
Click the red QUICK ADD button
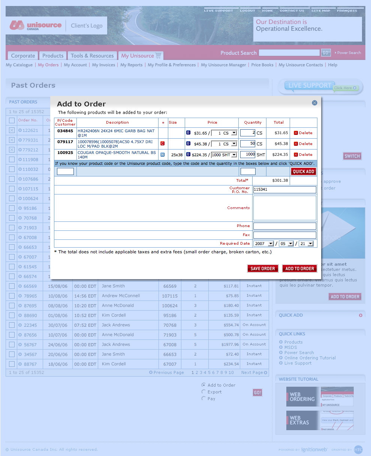(303, 172)
